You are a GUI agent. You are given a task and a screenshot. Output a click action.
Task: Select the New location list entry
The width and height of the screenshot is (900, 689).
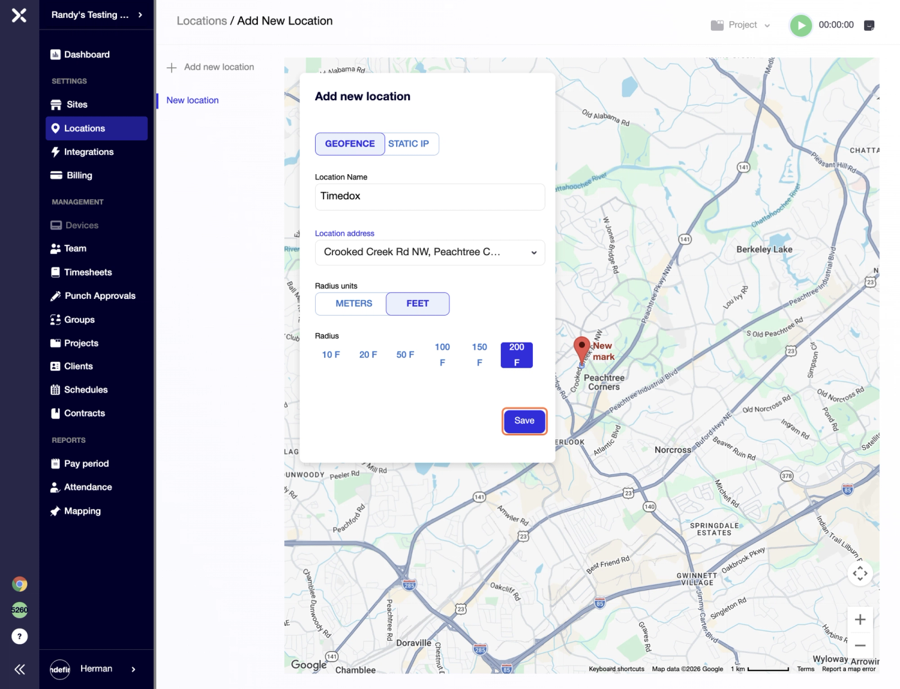click(193, 100)
